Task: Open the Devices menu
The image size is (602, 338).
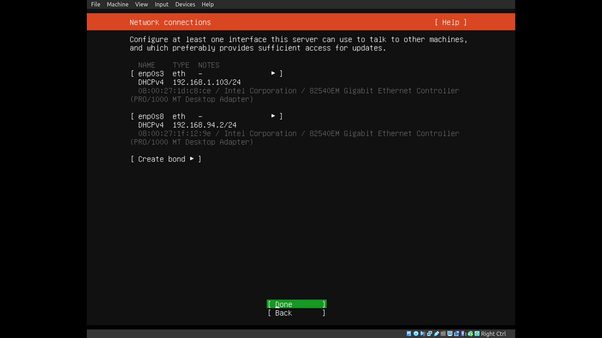Action: tap(185, 4)
